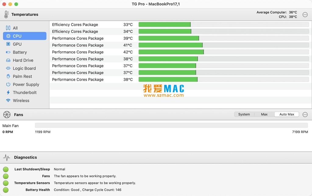Click the Battery sidebar icon
This screenshot has width=312, height=196.
(8, 52)
